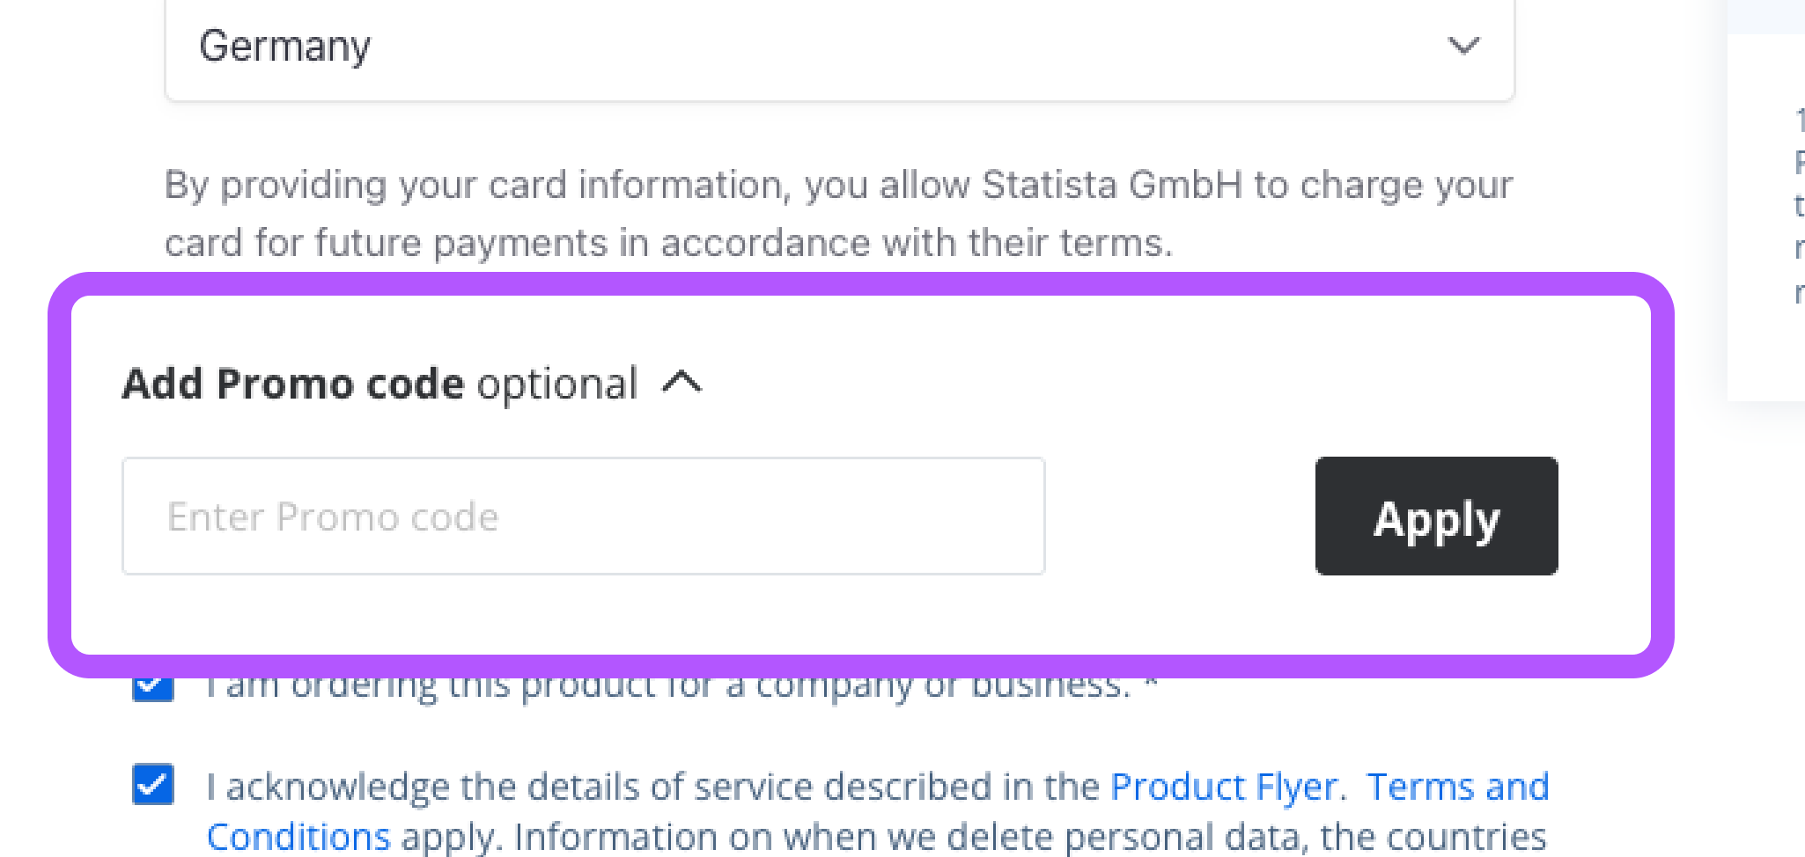1805x857 pixels.
Task: Click the blue "Conditions" word on second line
Action: pyautogui.click(x=298, y=837)
